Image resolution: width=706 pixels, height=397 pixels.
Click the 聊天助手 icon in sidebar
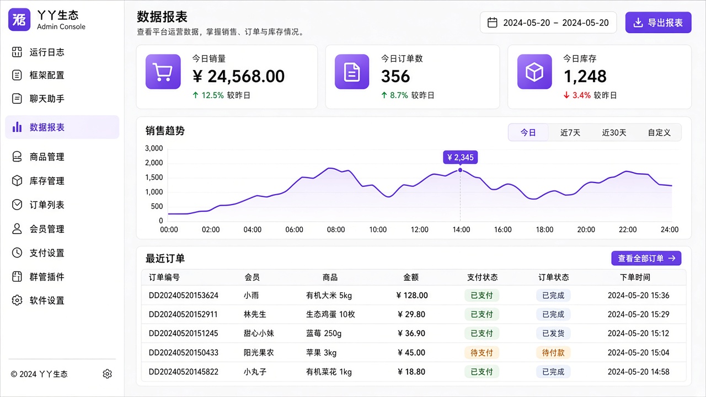[x=17, y=99]
